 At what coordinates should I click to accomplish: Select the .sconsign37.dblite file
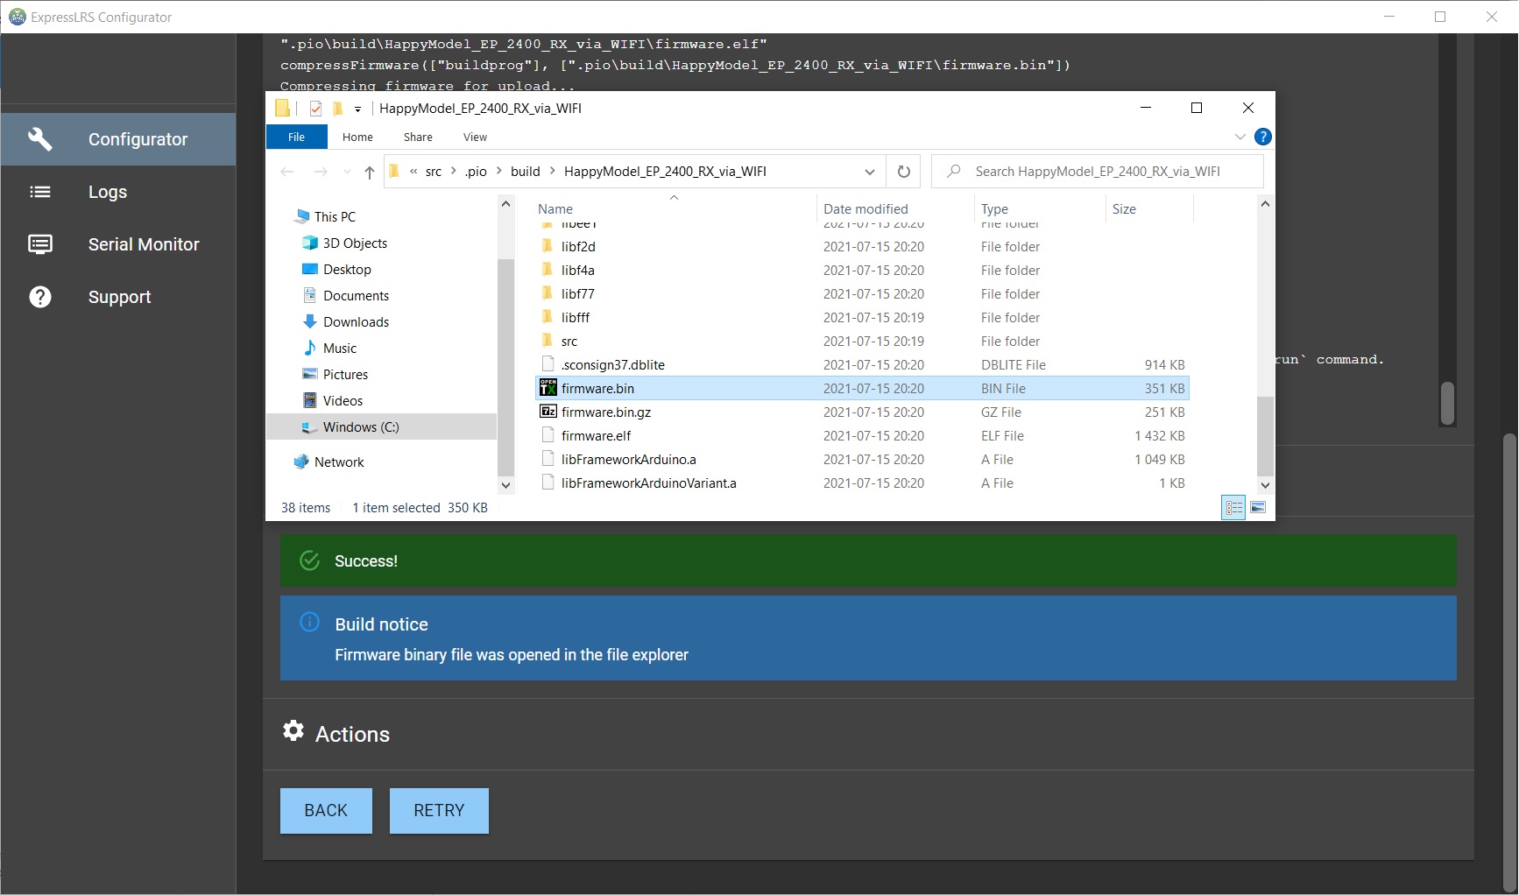click(862, 364)
